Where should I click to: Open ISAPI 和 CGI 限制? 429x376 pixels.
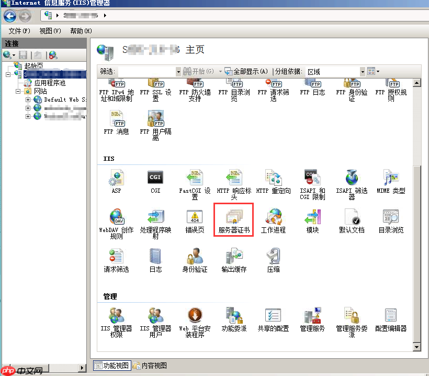coord(312,184)
